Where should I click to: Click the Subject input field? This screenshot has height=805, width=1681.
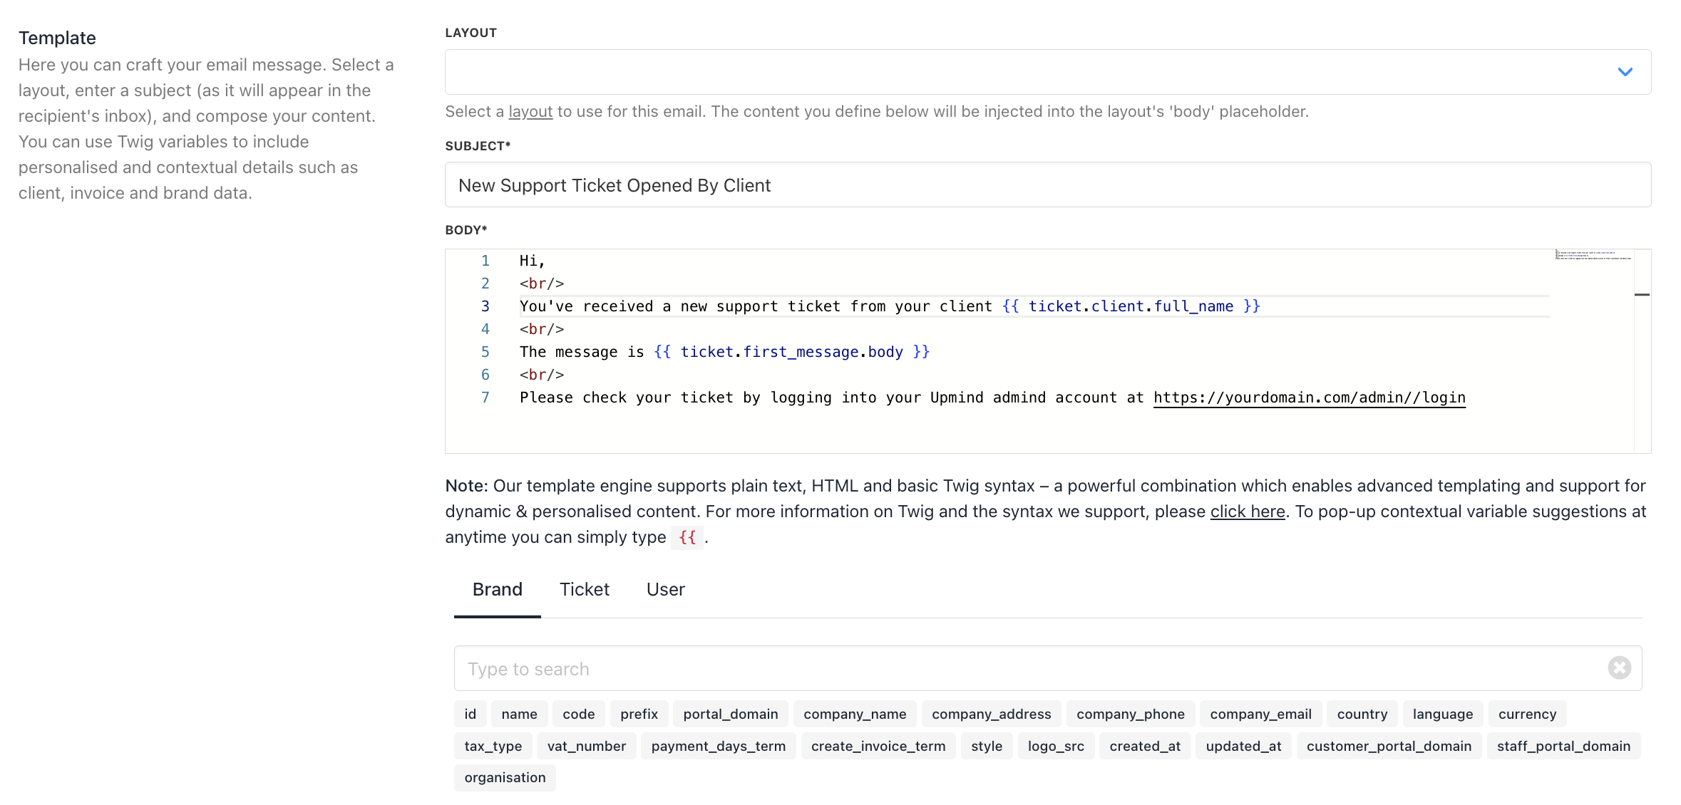click(x=1047, y=185)
